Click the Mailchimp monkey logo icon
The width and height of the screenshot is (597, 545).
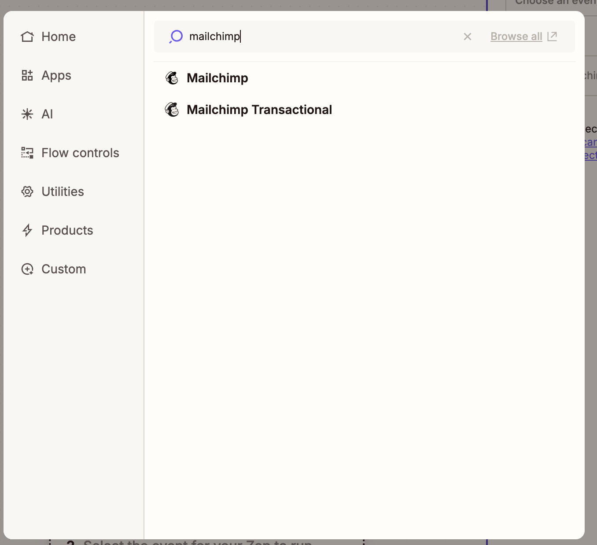coord(172,78)
